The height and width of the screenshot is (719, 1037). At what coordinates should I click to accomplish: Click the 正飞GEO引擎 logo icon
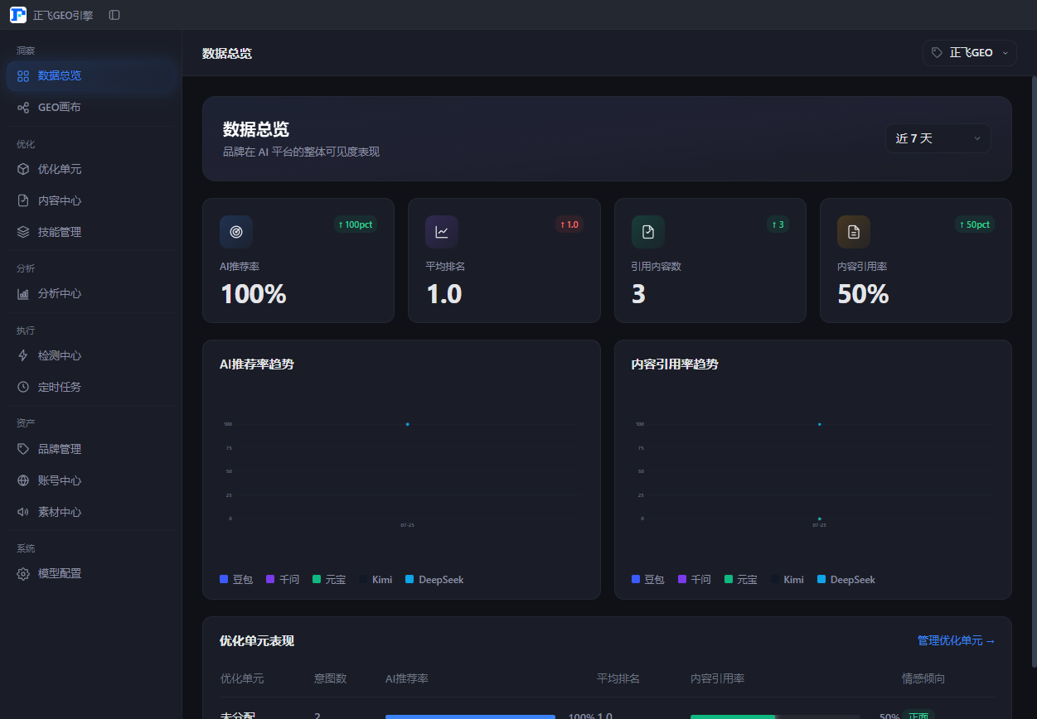18,15
